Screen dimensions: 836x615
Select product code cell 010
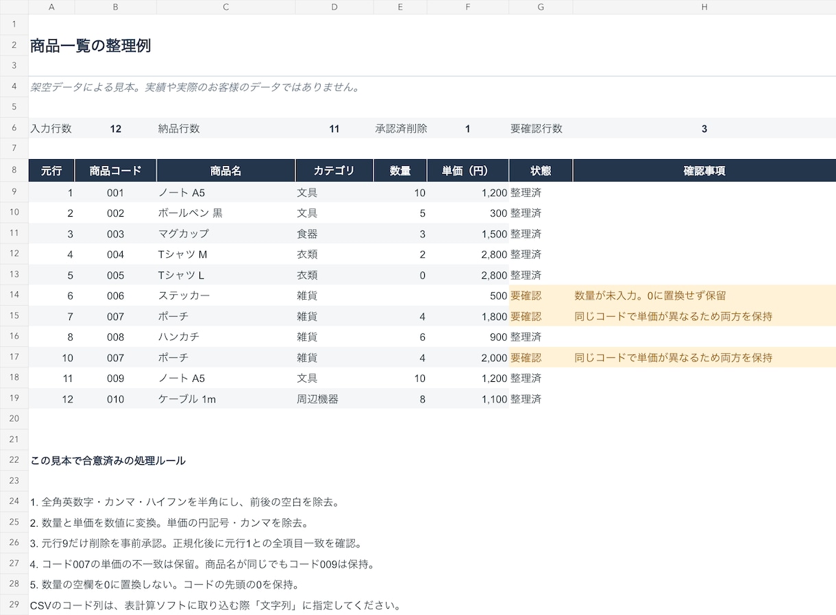pyautogui.click(x=115, y=398)
